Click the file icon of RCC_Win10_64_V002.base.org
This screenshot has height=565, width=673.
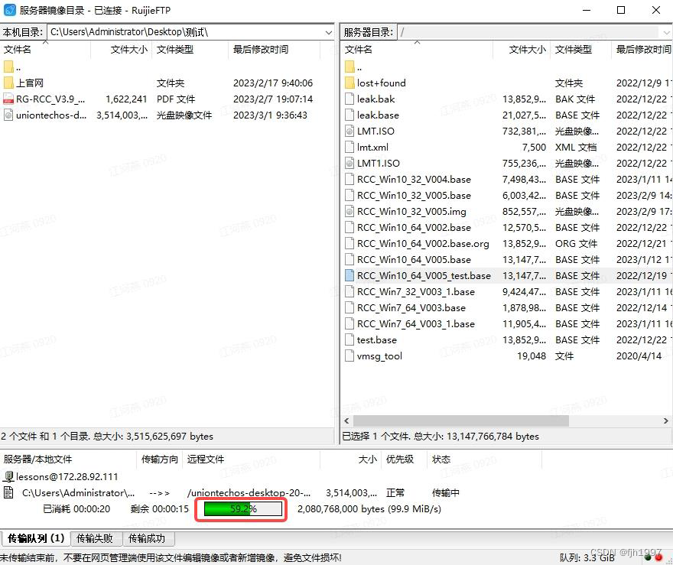[350, 244]
